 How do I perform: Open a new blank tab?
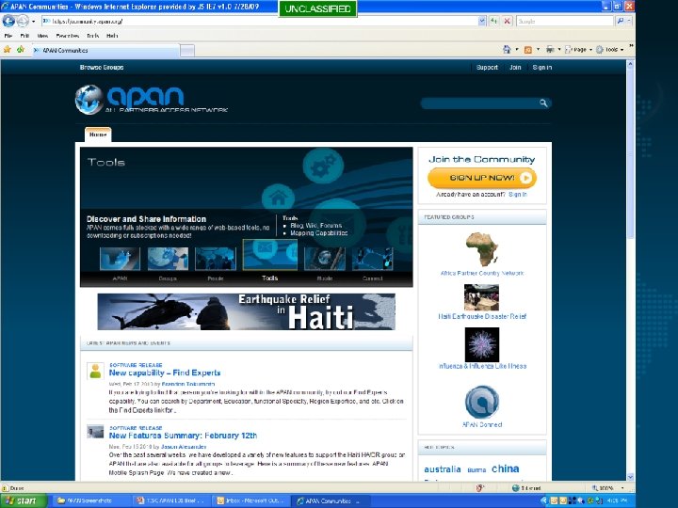coord(187,51)
